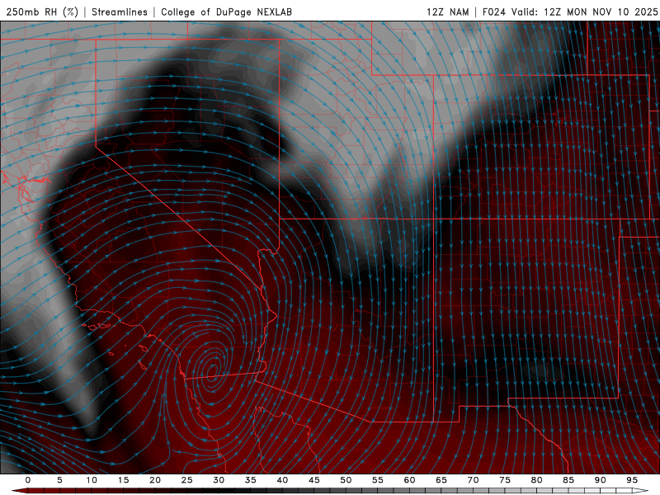Click the "250mb RH (%)" title text
Viewport: 660px width, 495px height.
(42, 12)
